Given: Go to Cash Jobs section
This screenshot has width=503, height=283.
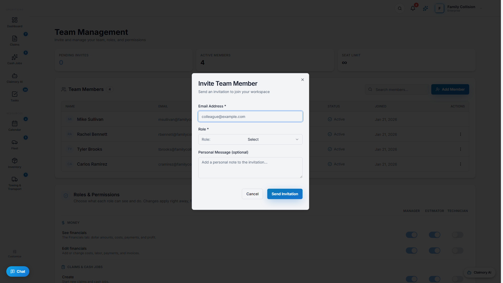Looking at the screenshot, I should click(x=15, y=59).
